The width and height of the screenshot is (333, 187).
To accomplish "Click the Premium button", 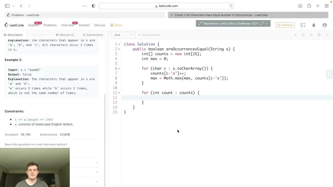I will [x=285, y=25].
